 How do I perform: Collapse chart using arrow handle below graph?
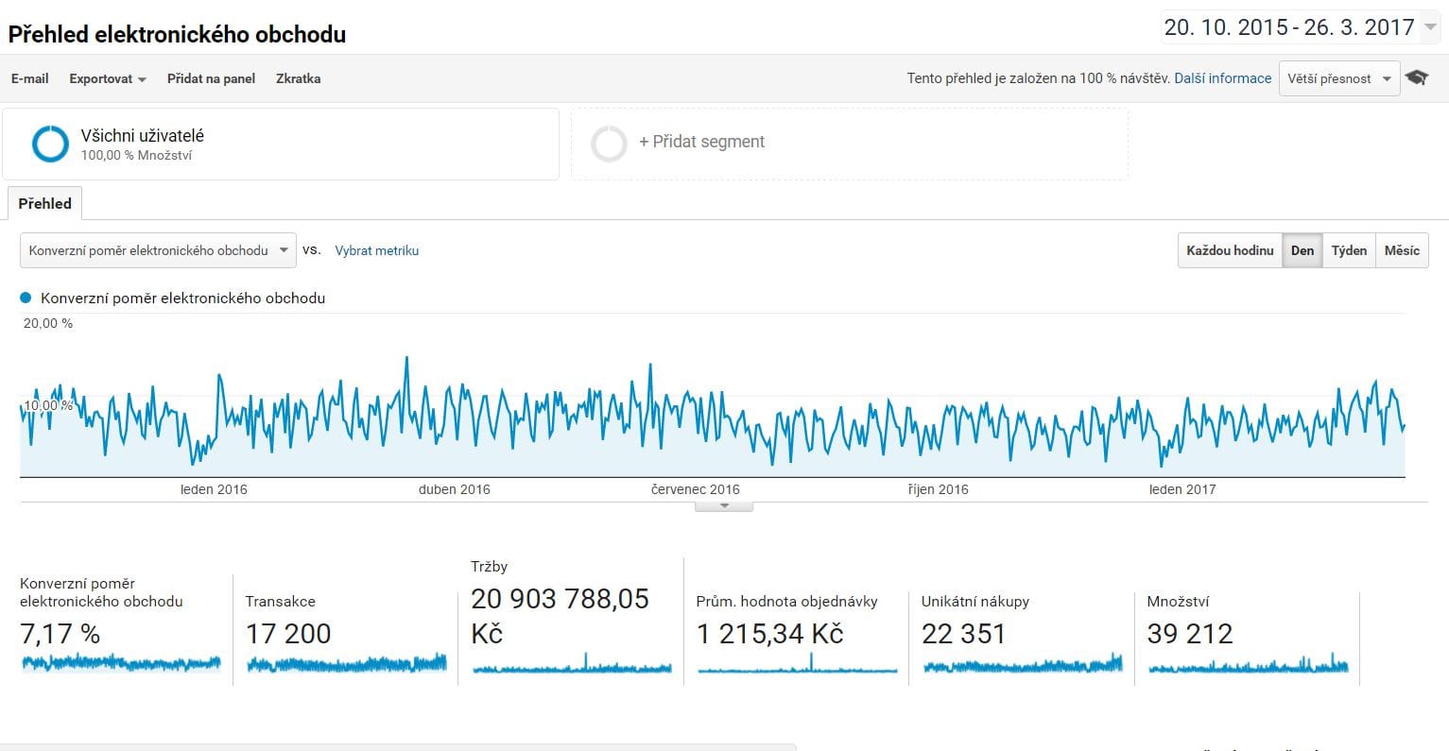724,506
